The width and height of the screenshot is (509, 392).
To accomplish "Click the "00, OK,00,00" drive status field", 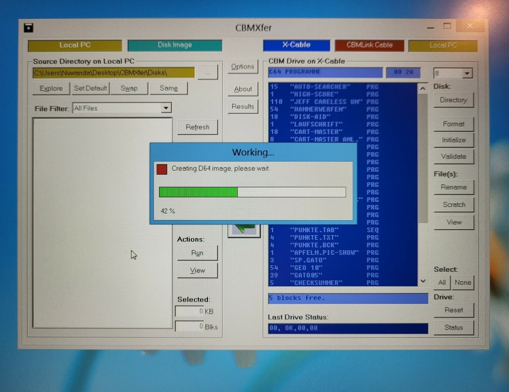I will [348, 328].
